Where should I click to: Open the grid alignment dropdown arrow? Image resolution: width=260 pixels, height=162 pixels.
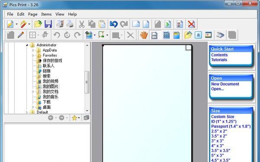[x=38, y=35]
